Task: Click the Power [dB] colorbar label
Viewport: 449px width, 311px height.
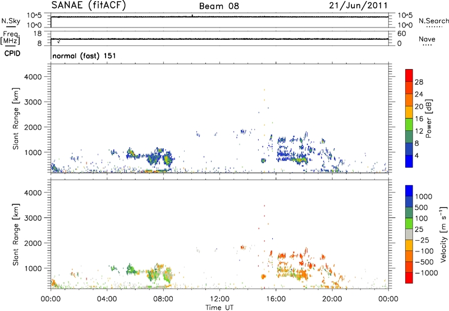Action: [x=428, y=118]
